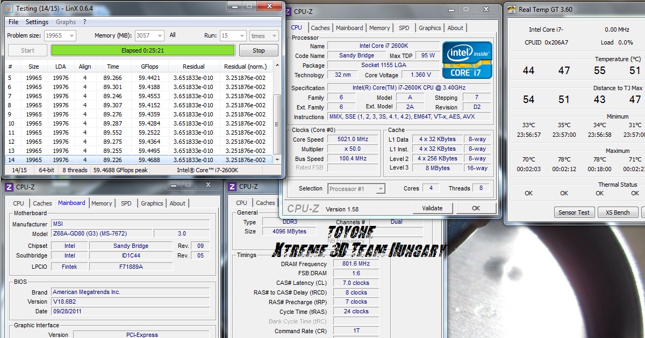Open the ? help menu in LinX
The width and height of the screenshot is (645, 338).
tap(84, 22)
